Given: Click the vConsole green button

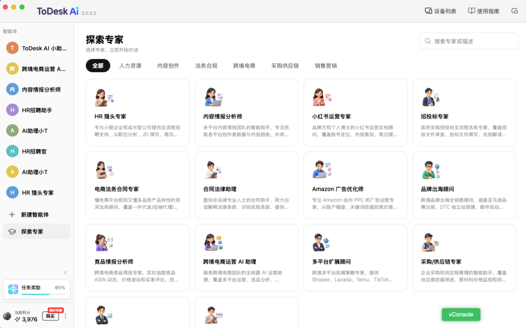Looking at the screenshot, I should 461,315.
